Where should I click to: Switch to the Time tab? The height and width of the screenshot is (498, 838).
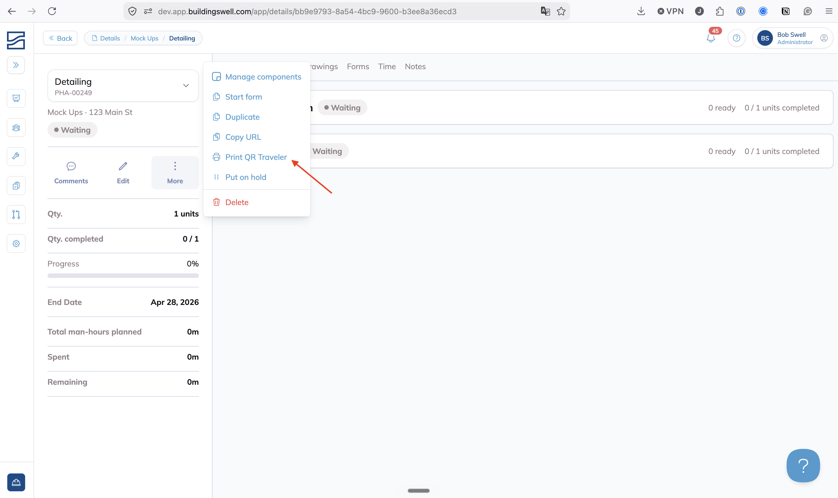pyautogui.click(x=387, y=66)
